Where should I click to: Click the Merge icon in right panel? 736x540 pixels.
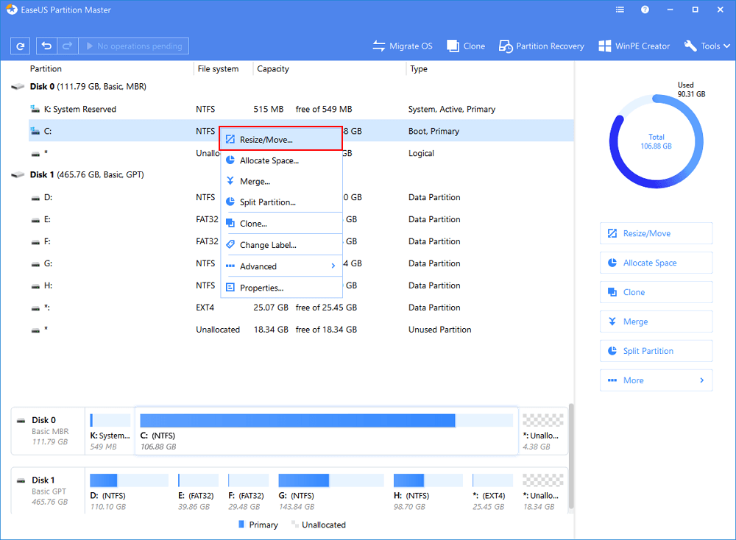tap(612, 321)
